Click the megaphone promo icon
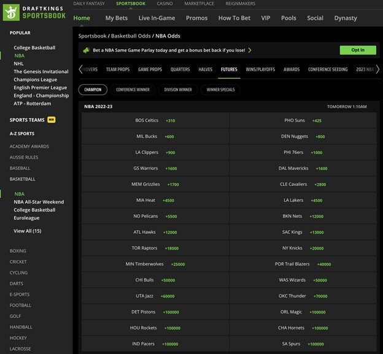383x354 pixels. click(x=86, y=50)
